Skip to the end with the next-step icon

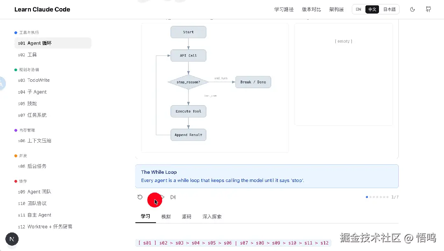tap(173, 197)
